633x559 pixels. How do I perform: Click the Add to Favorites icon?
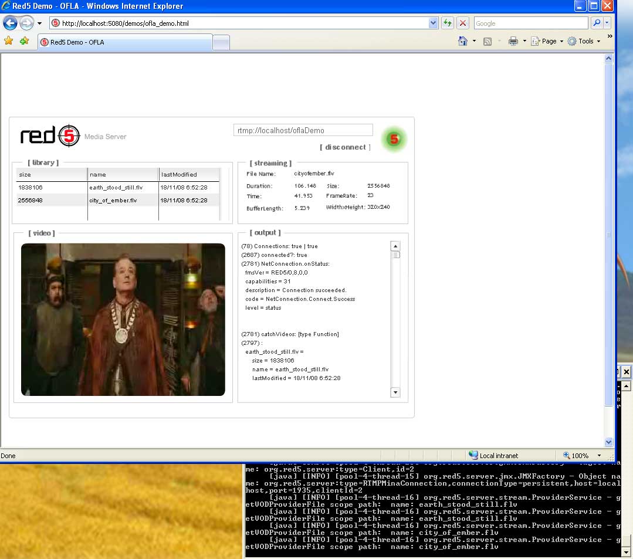[25, 40]
